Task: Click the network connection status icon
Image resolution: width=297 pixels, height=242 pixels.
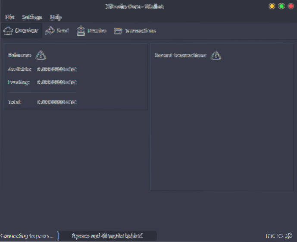Action: (x=289, y=236)
